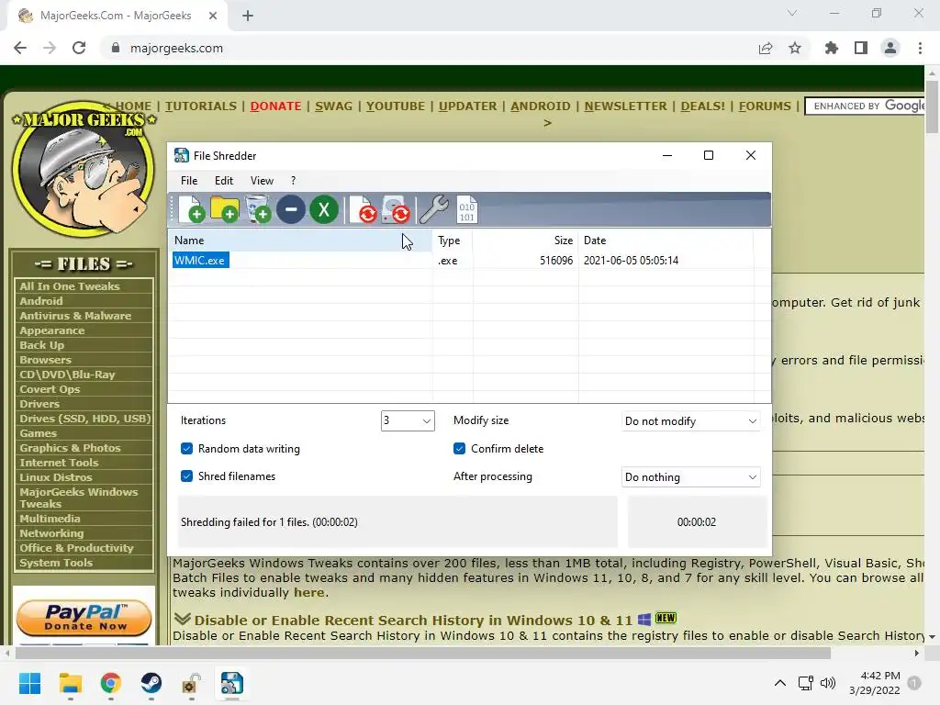This screenshot has height=705, width=940.
Task: Click the MajorGeeks logo image
Action: point(84,170)
